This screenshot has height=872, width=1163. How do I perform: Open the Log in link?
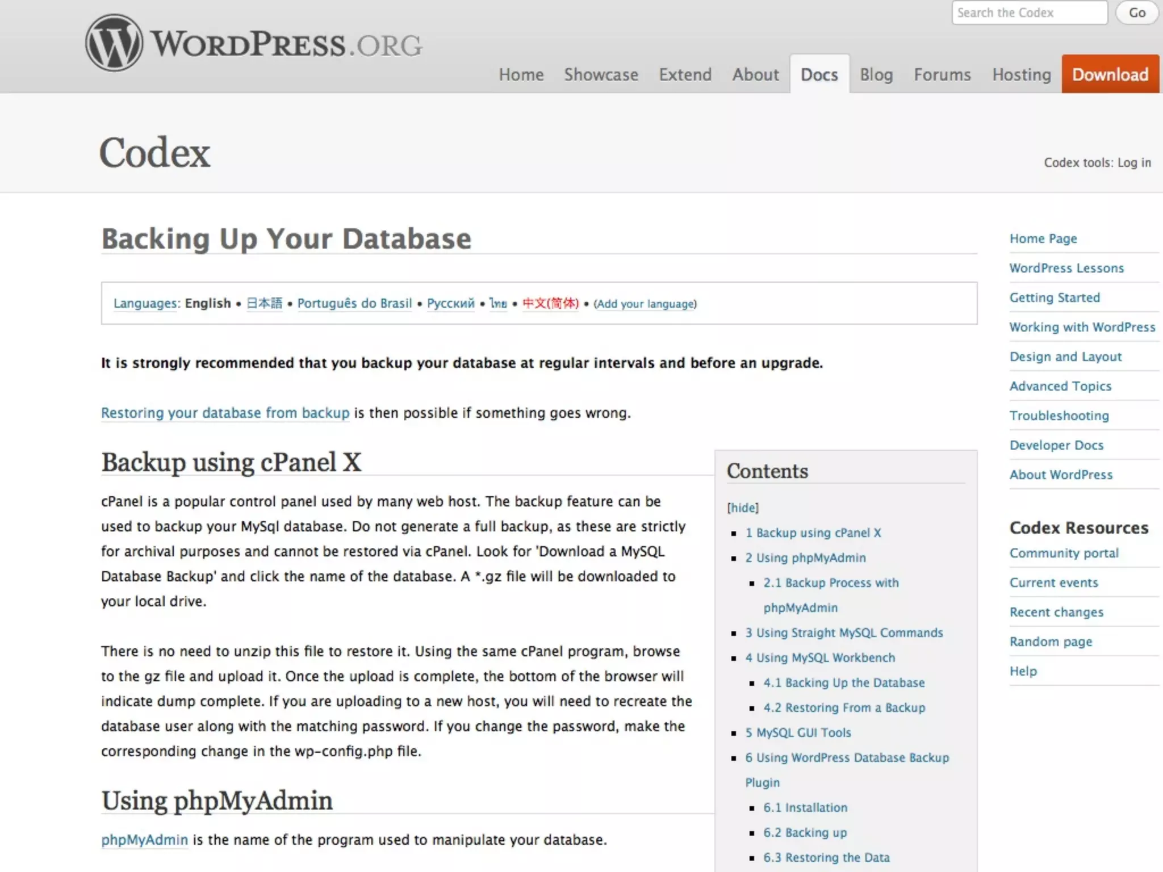tap(1133, 162)
